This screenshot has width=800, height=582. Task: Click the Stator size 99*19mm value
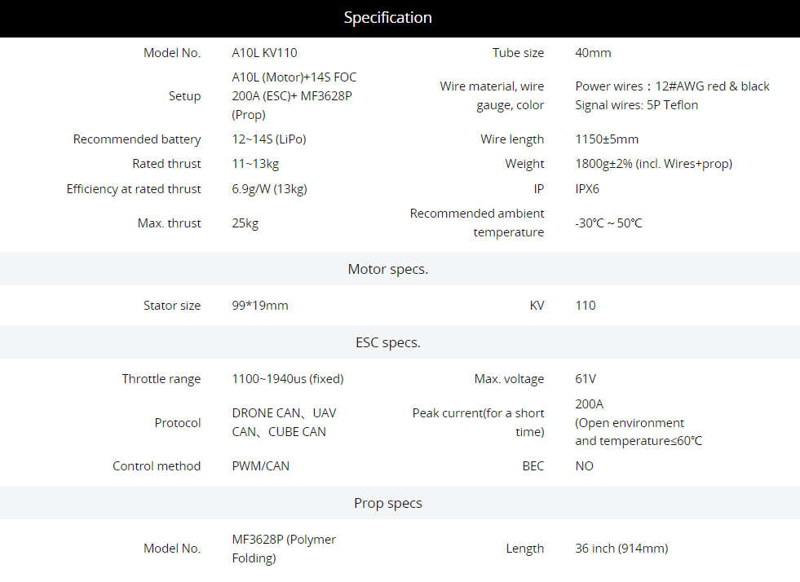pos(259,305)
